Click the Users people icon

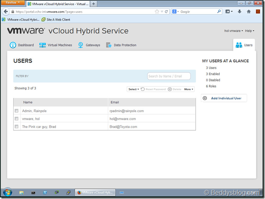click(239, 45)
